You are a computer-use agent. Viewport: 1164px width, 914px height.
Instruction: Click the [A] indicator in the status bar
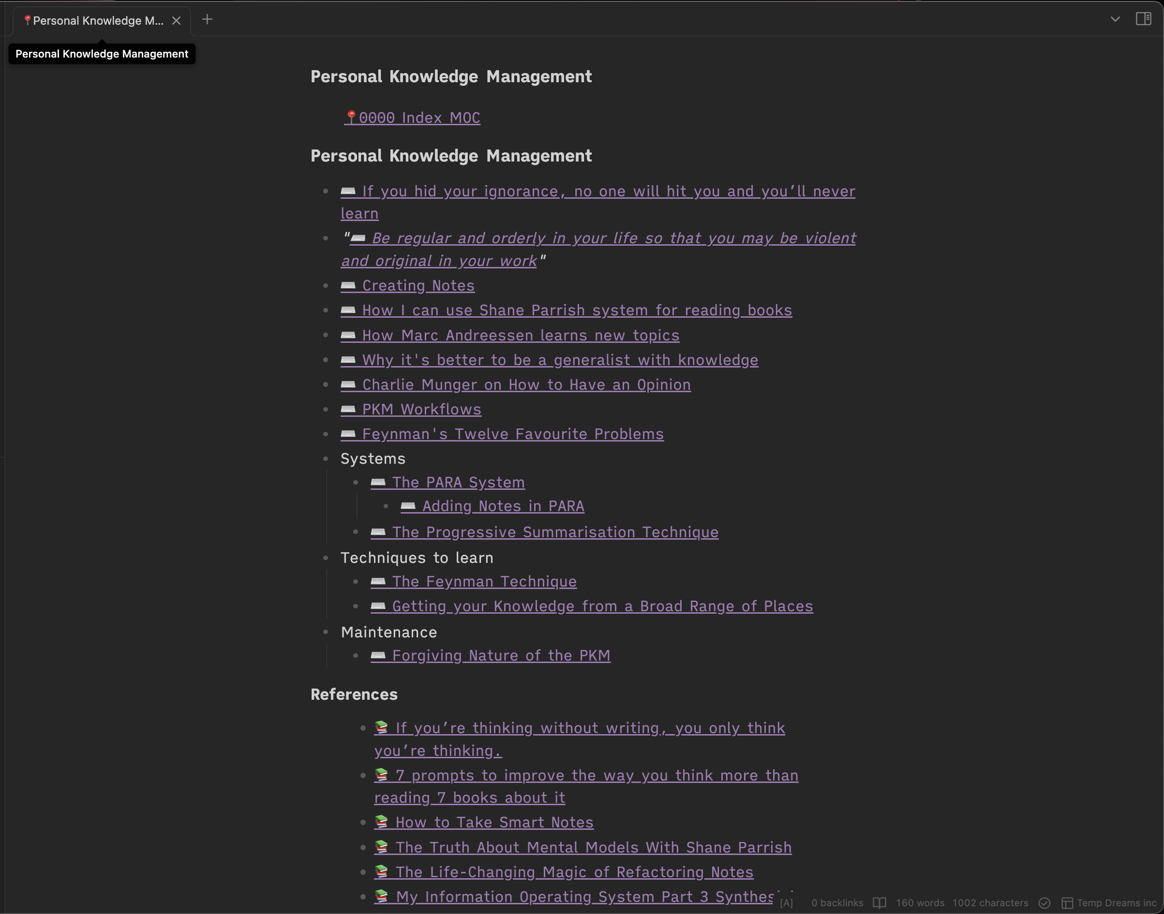[x=786, y=903]
